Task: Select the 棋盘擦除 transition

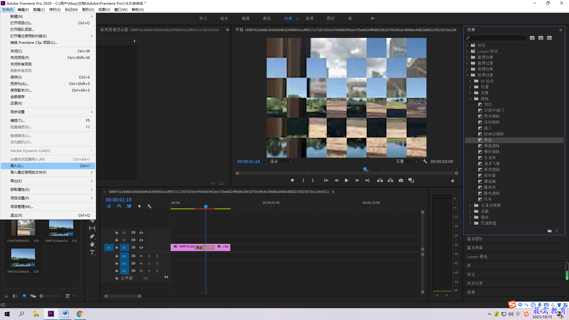Action: pyautogui.click(x=492, y=146)
